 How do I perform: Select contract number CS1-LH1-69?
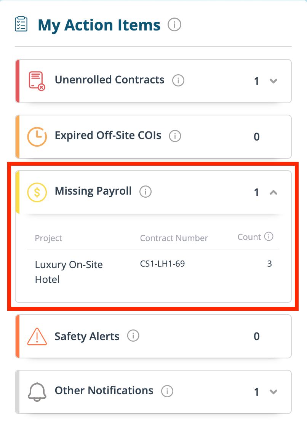point(162,264)
